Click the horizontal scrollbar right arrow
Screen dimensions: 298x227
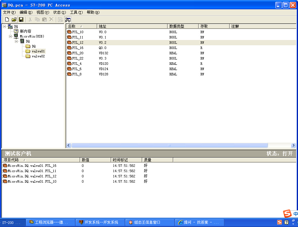click(x=294, y=145)
